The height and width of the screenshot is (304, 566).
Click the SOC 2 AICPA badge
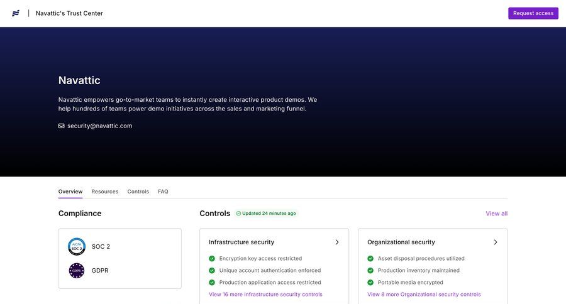(77, 247)
